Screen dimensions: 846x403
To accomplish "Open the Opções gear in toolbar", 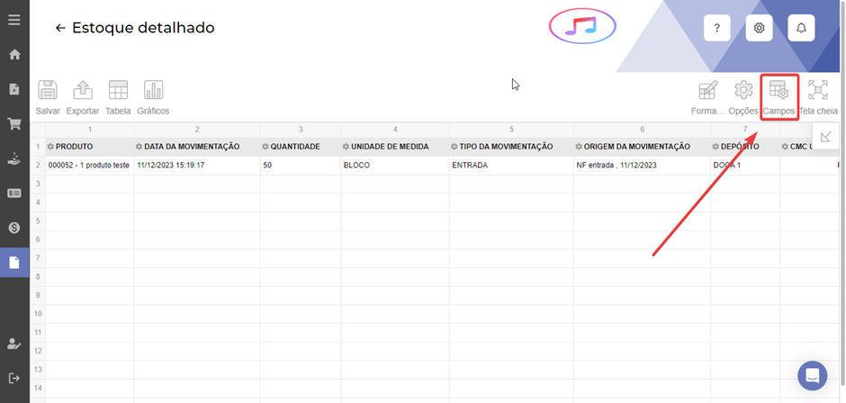I will (x=743, y=91).
